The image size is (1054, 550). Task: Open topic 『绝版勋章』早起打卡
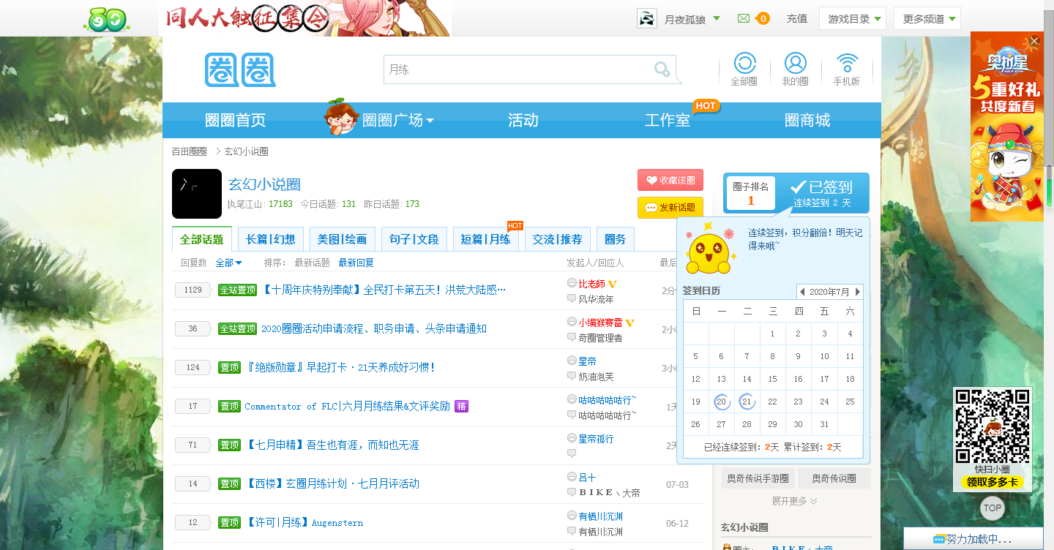pyautogui.click(x=340, y=368)
